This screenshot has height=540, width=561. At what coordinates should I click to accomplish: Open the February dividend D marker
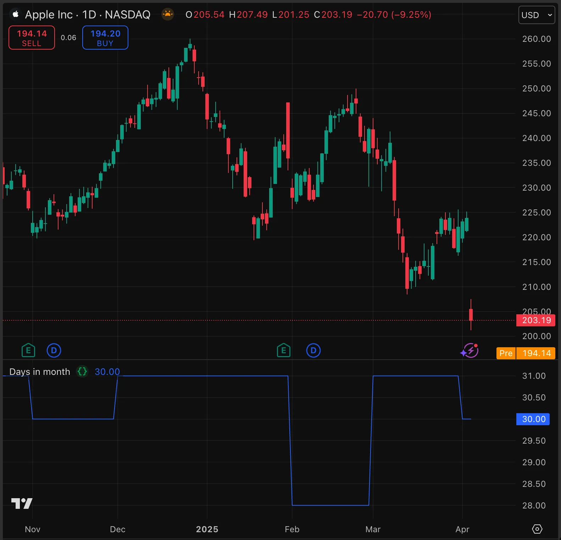click(313, 351)
